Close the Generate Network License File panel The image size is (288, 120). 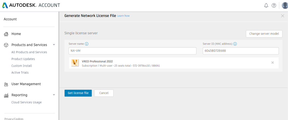(x=282, y=16)
